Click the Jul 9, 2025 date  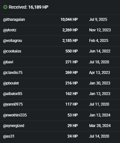point(98,20)
